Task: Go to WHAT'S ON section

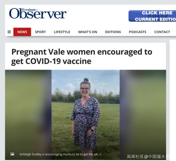Action: (x=88, y=32)
